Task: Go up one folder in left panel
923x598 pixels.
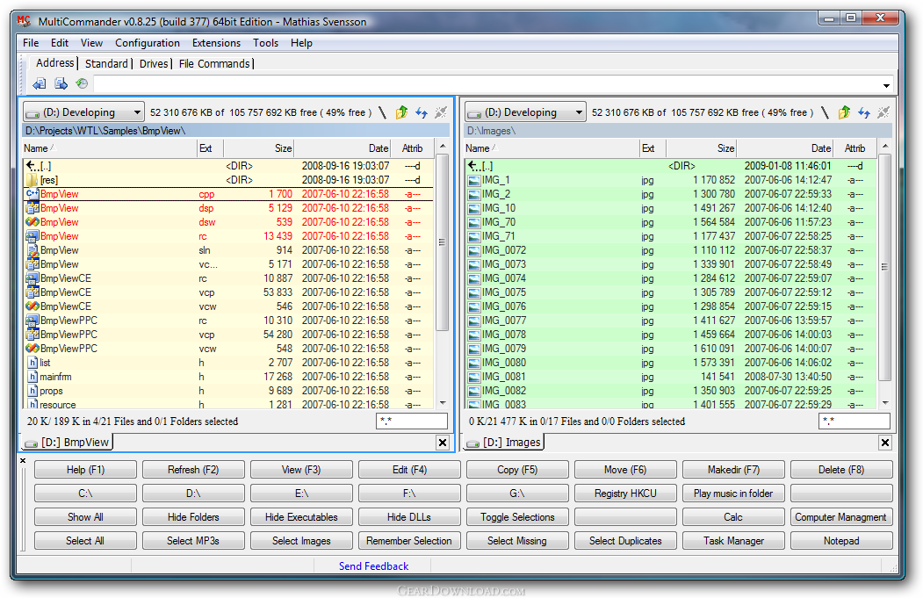Action: tap(401, 112)
